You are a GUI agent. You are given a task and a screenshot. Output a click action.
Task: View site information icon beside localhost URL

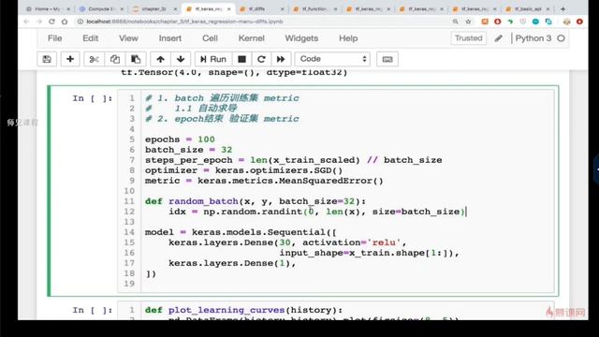click(x=80, y=22)
